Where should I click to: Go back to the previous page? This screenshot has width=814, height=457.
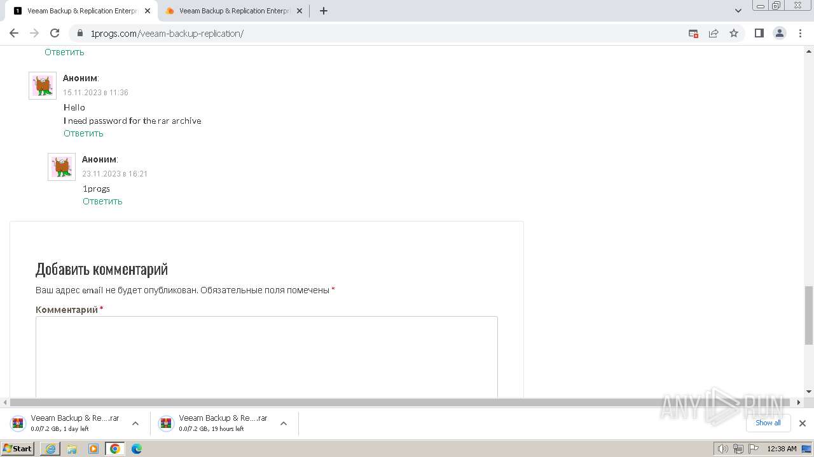[x=14, y=33]
